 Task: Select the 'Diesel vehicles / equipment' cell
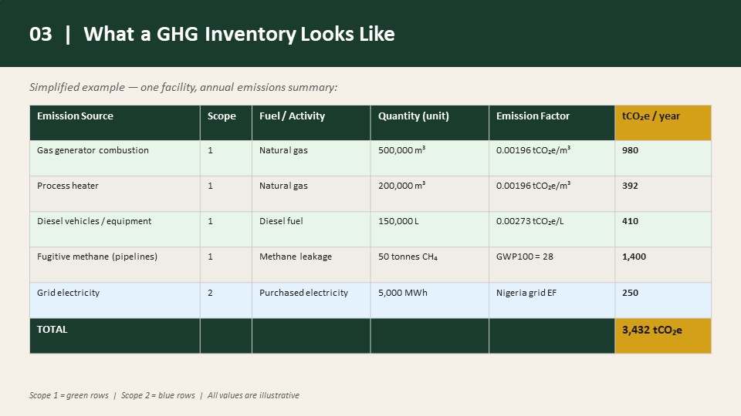115,230
